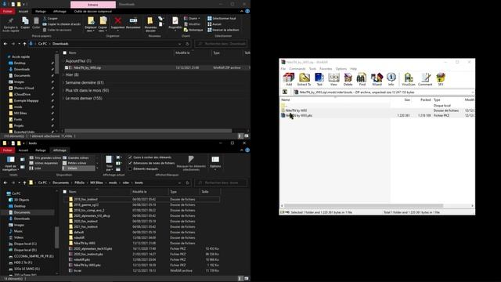Click the WinRAR Add toolbar icon

[289, 79]
